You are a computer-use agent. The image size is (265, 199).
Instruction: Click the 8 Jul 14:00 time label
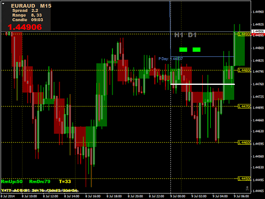(72, 196)
